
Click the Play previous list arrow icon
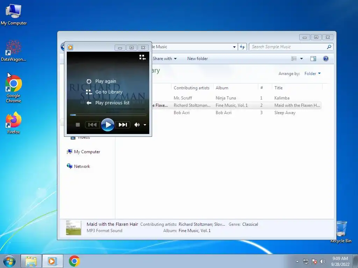coord(89,103)
